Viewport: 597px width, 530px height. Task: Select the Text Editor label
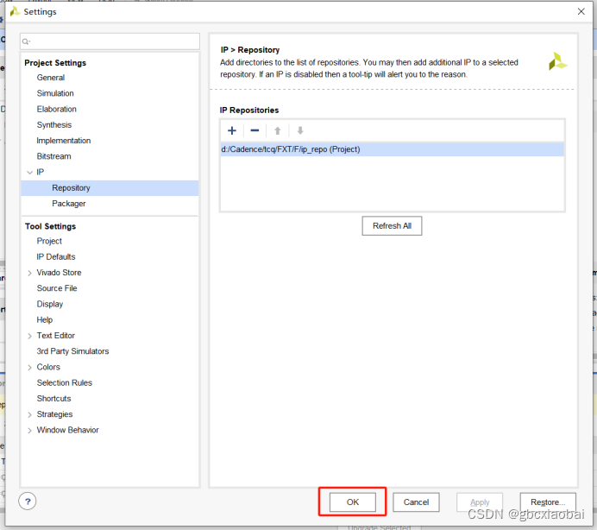pos(55,336)
